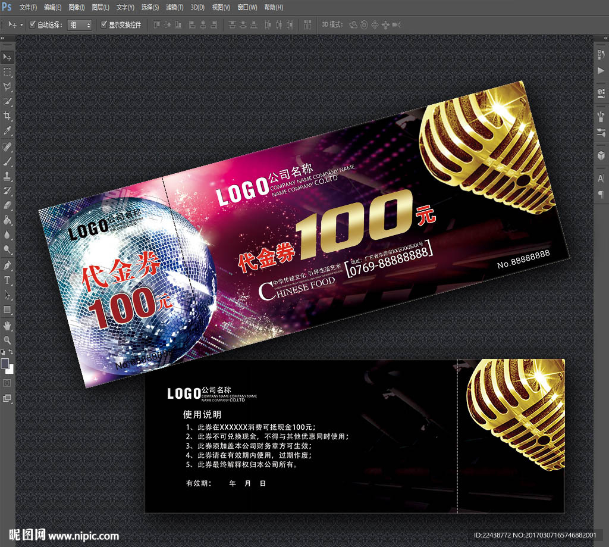
Task: Select the Path Selection tool
Action: tap(7, 295)
